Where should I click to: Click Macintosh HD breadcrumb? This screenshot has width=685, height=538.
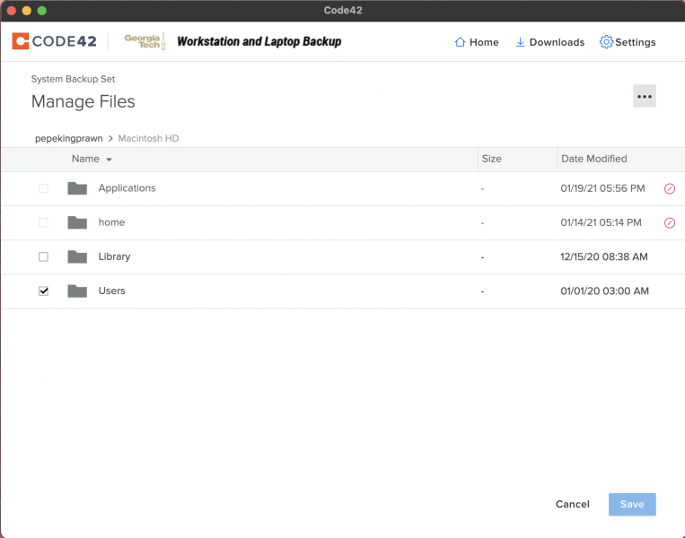pyautogui.click(x=148, y=138)
